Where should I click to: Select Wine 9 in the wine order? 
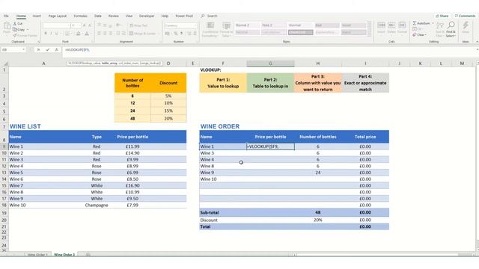point(223,173)
